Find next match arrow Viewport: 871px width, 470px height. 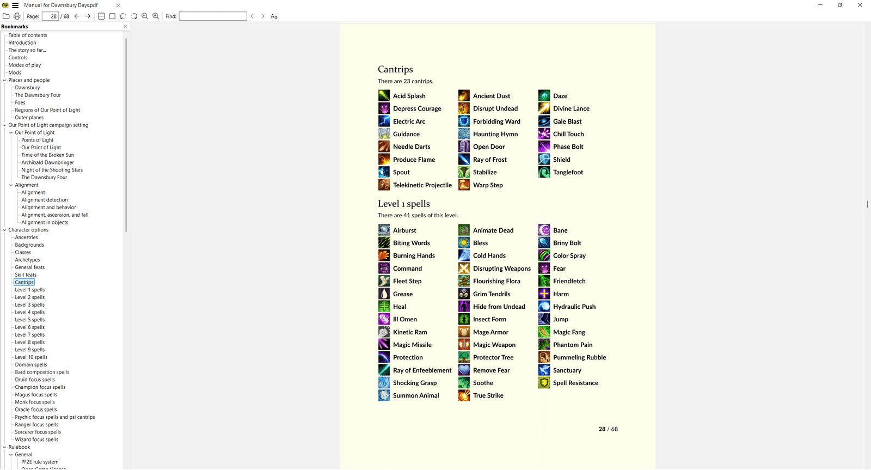[263, 16]
